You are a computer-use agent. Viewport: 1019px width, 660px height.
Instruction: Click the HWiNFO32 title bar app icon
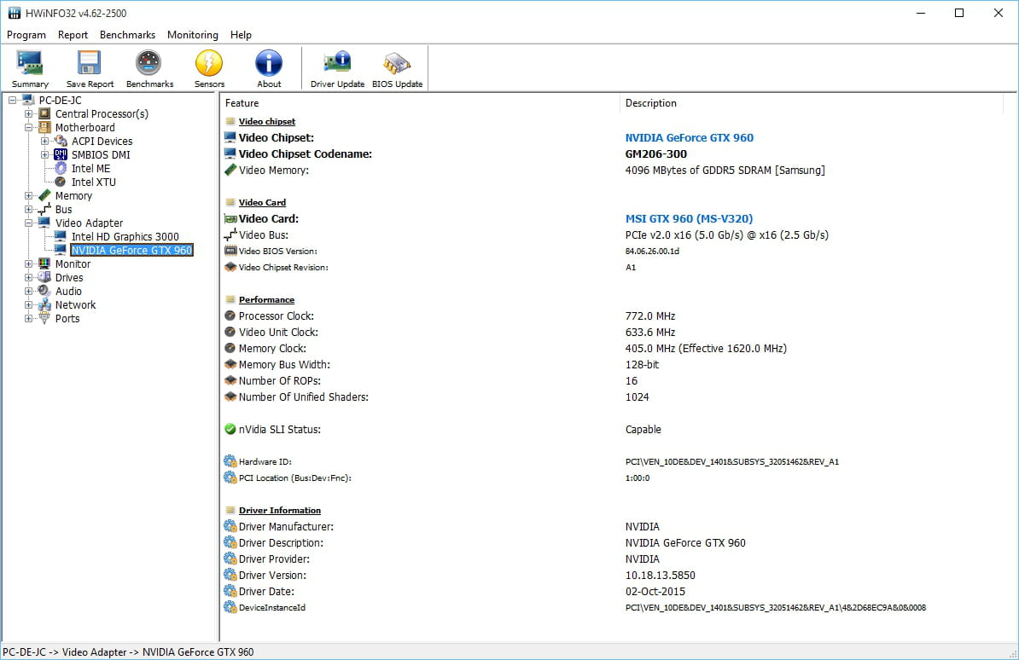(14, 13)
